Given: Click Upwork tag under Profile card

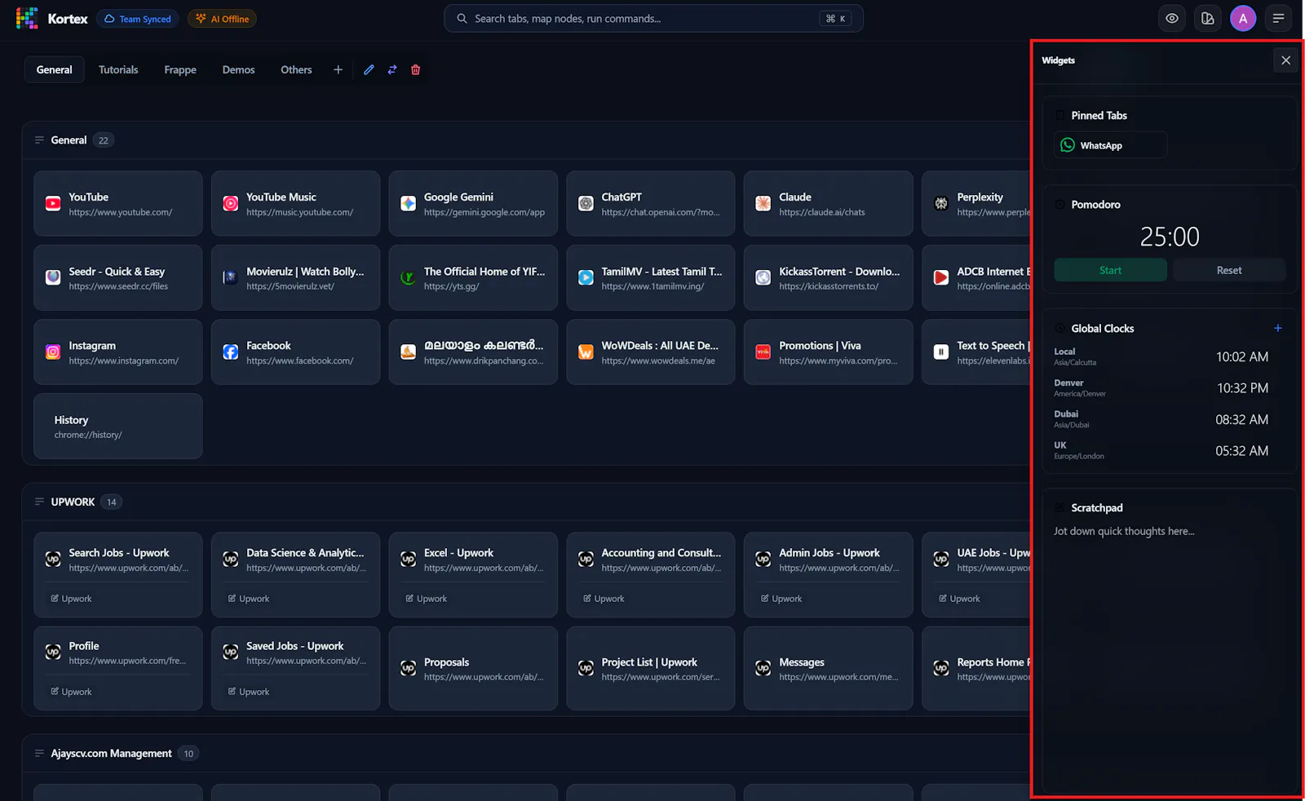Looking at the screenshot, I should pos(71,692).
